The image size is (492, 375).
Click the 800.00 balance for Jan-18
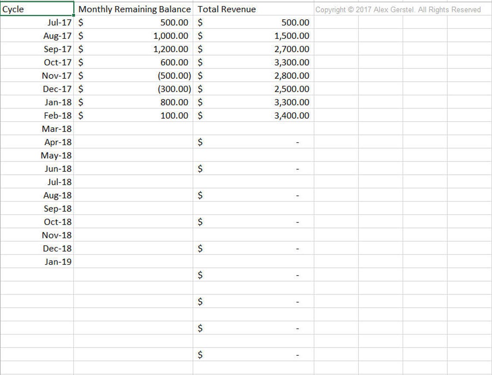pyautogui.click(x=134, y=102)
